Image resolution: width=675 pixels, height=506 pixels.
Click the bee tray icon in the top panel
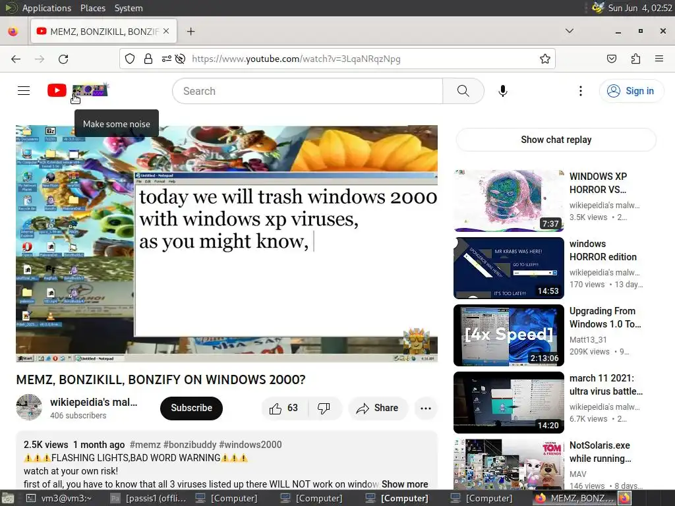pos(597,8)
